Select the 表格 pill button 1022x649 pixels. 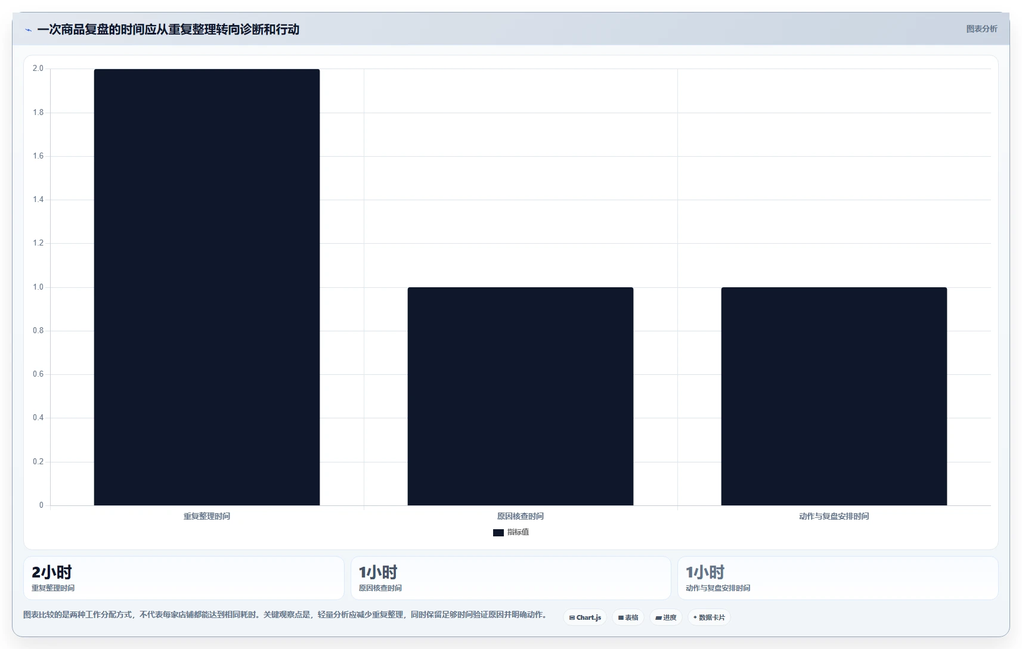point(628,617)
